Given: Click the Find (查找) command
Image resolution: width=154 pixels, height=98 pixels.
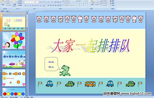Looking at the screenshot, I should pyautogui.click(x=112, y=1).
